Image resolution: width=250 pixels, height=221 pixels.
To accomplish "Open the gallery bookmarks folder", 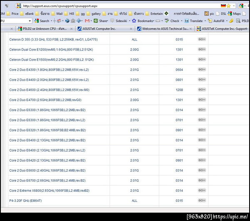I will point(94,14).
